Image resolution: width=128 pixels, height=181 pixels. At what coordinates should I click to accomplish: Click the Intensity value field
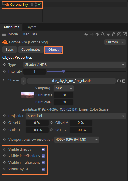click(x=35, y=72)
